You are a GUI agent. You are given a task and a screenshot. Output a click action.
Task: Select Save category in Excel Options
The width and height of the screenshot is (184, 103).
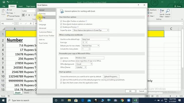click(x=46, y=21)
